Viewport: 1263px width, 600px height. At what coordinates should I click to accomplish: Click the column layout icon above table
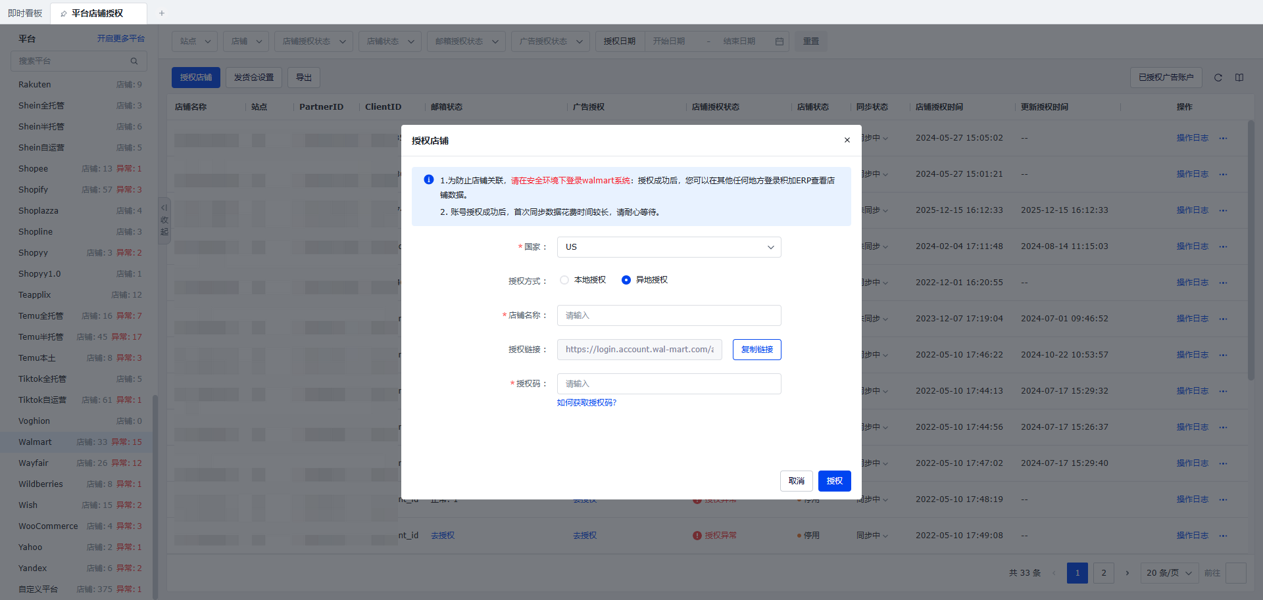point(1239,78)
